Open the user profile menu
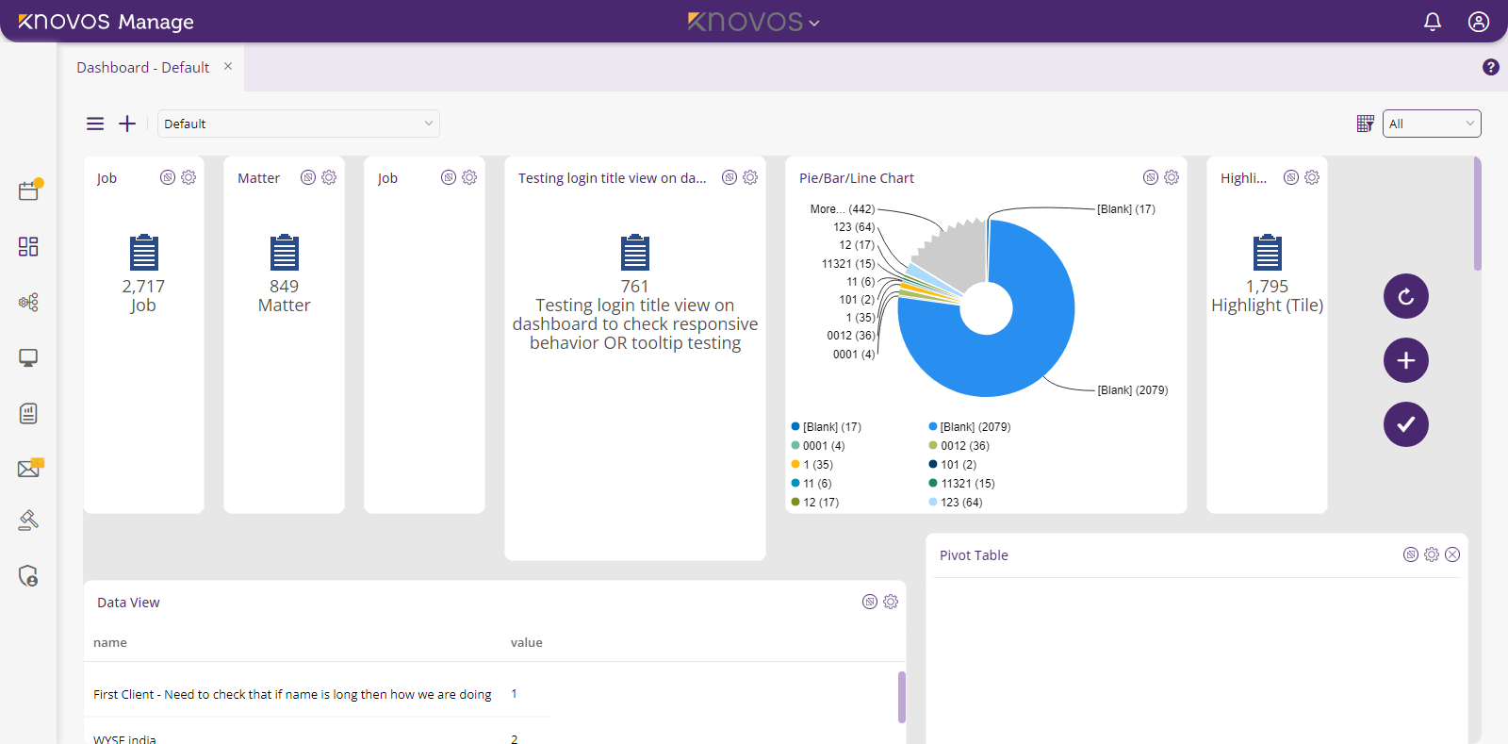 point(1479,22)
